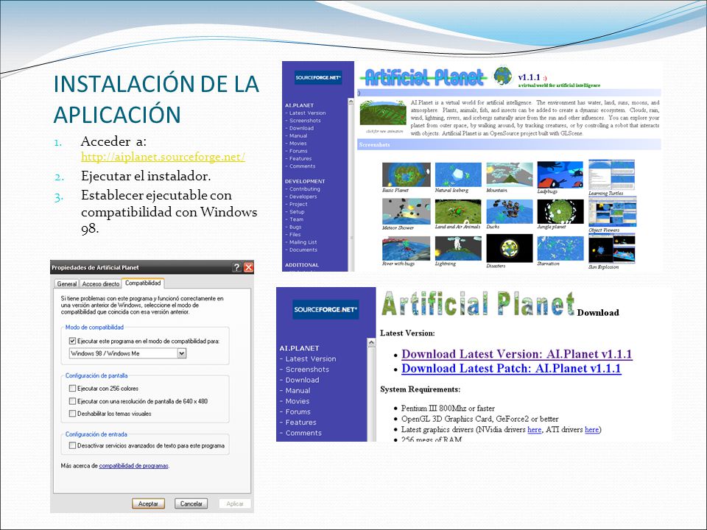The width and height of the screenshot is (707, 530).
Task: Open compatibilidad de programas link
Action: 133,466
